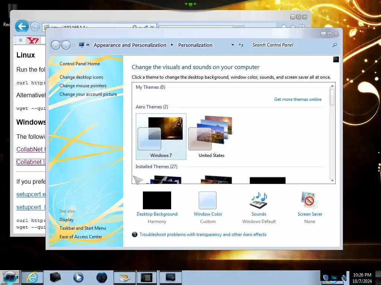Screen dimensions: 381x285
Task: Open Sounds settings icon
Action: (259, 200)
